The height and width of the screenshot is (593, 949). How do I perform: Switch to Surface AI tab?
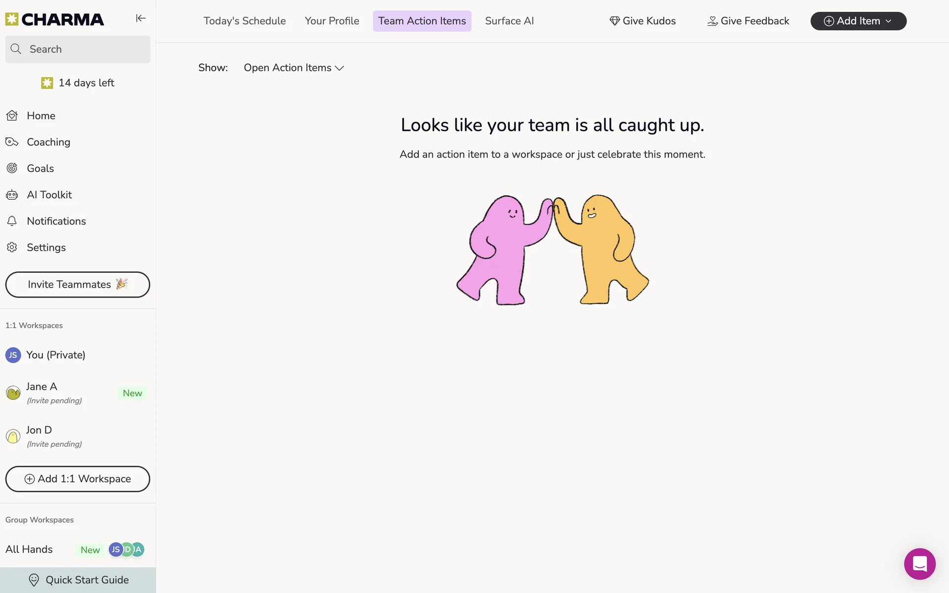point(509,21)
